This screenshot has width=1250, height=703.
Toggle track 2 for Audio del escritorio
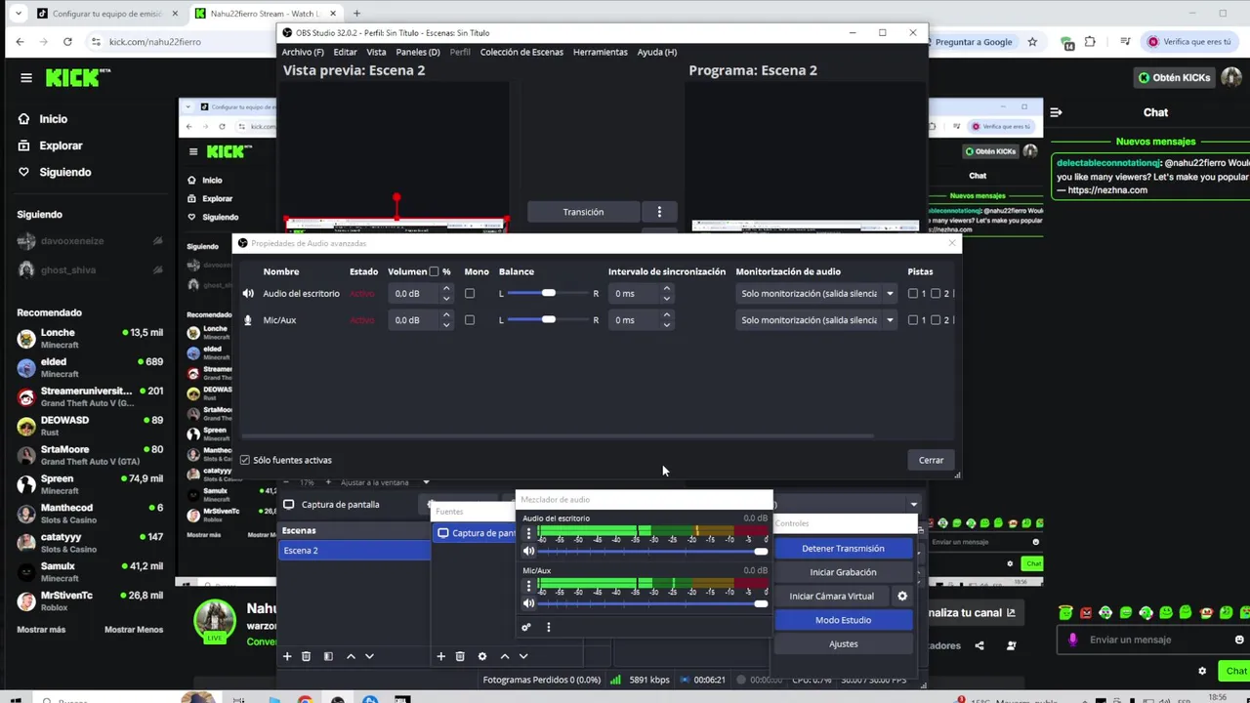pyautogui.click(x=936, y=293)
